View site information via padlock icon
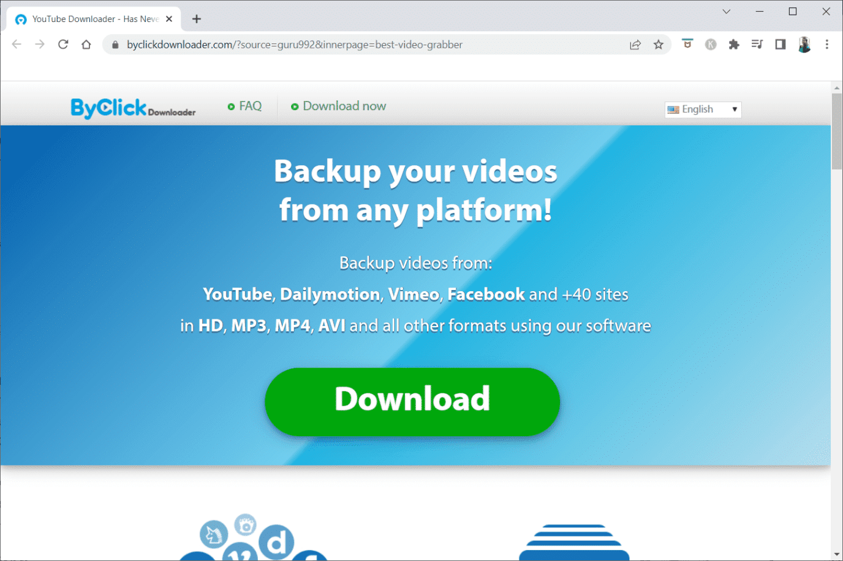The image size is (843, 561). [115, 45]
